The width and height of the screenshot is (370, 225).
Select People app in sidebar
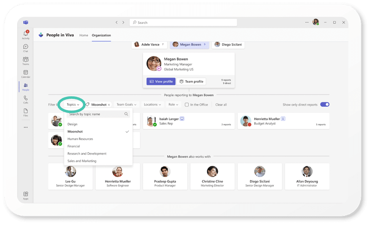pyautogui.click(x=26, y=87)
